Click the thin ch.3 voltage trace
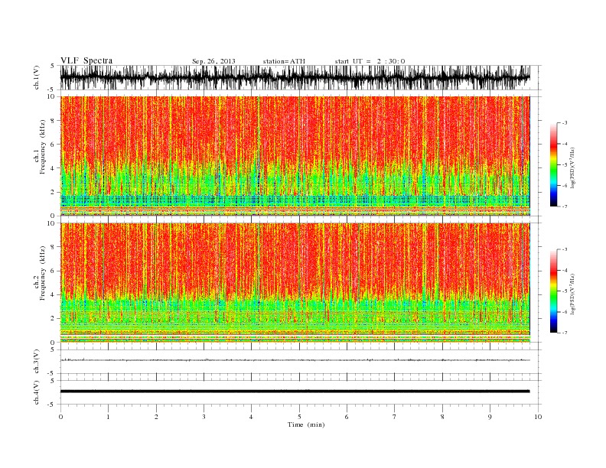Image resolution: width=606 pixels, height=468 pixels. (295, 360)
